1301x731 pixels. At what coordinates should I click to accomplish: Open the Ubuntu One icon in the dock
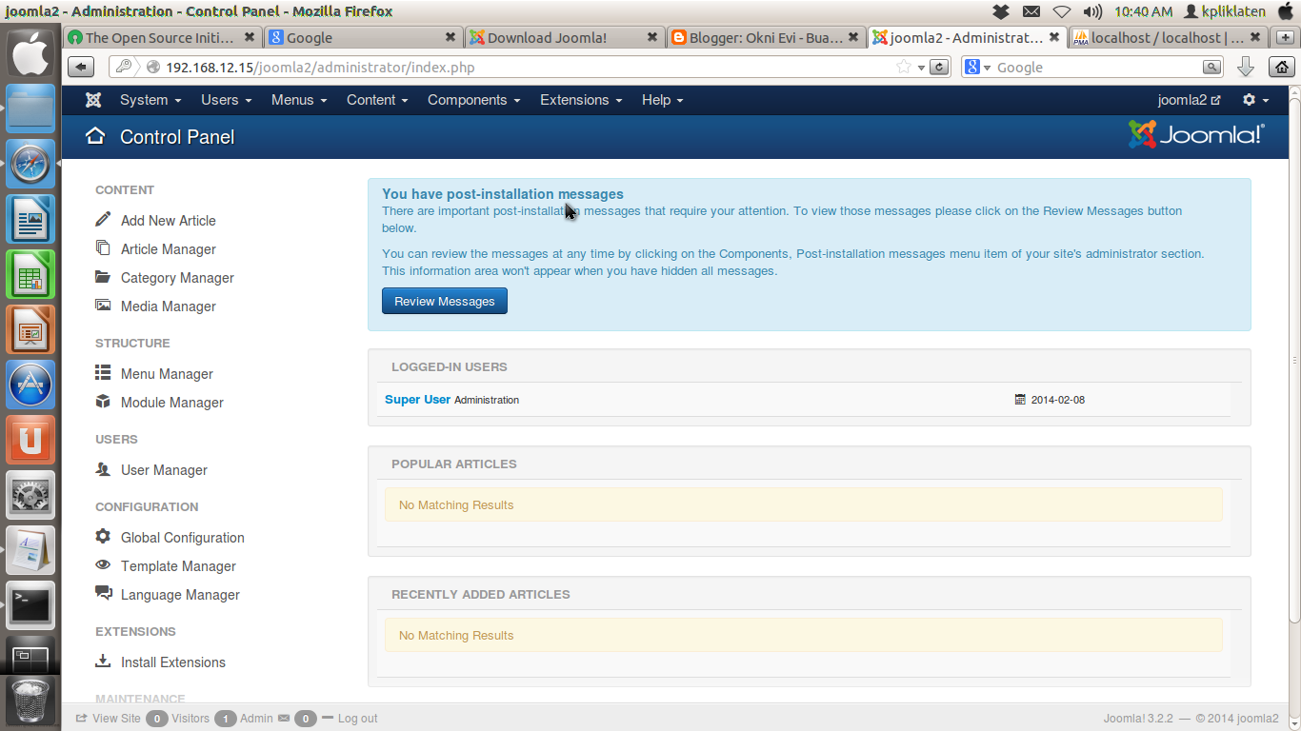click(x=30, y=440)
